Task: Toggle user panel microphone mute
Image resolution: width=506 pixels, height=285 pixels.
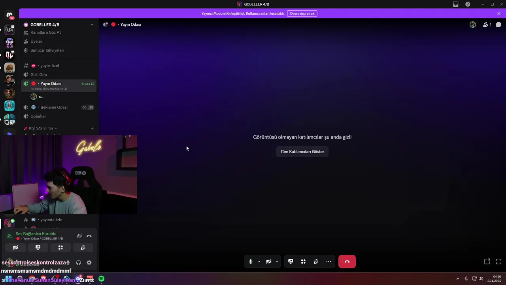Action: click(x=68, y=262)
